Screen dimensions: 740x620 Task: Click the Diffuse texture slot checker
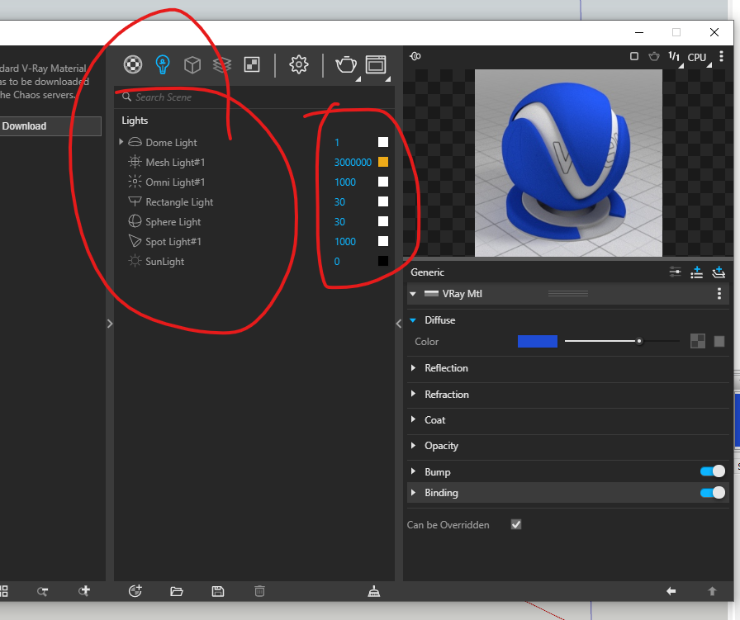[698, 341]
